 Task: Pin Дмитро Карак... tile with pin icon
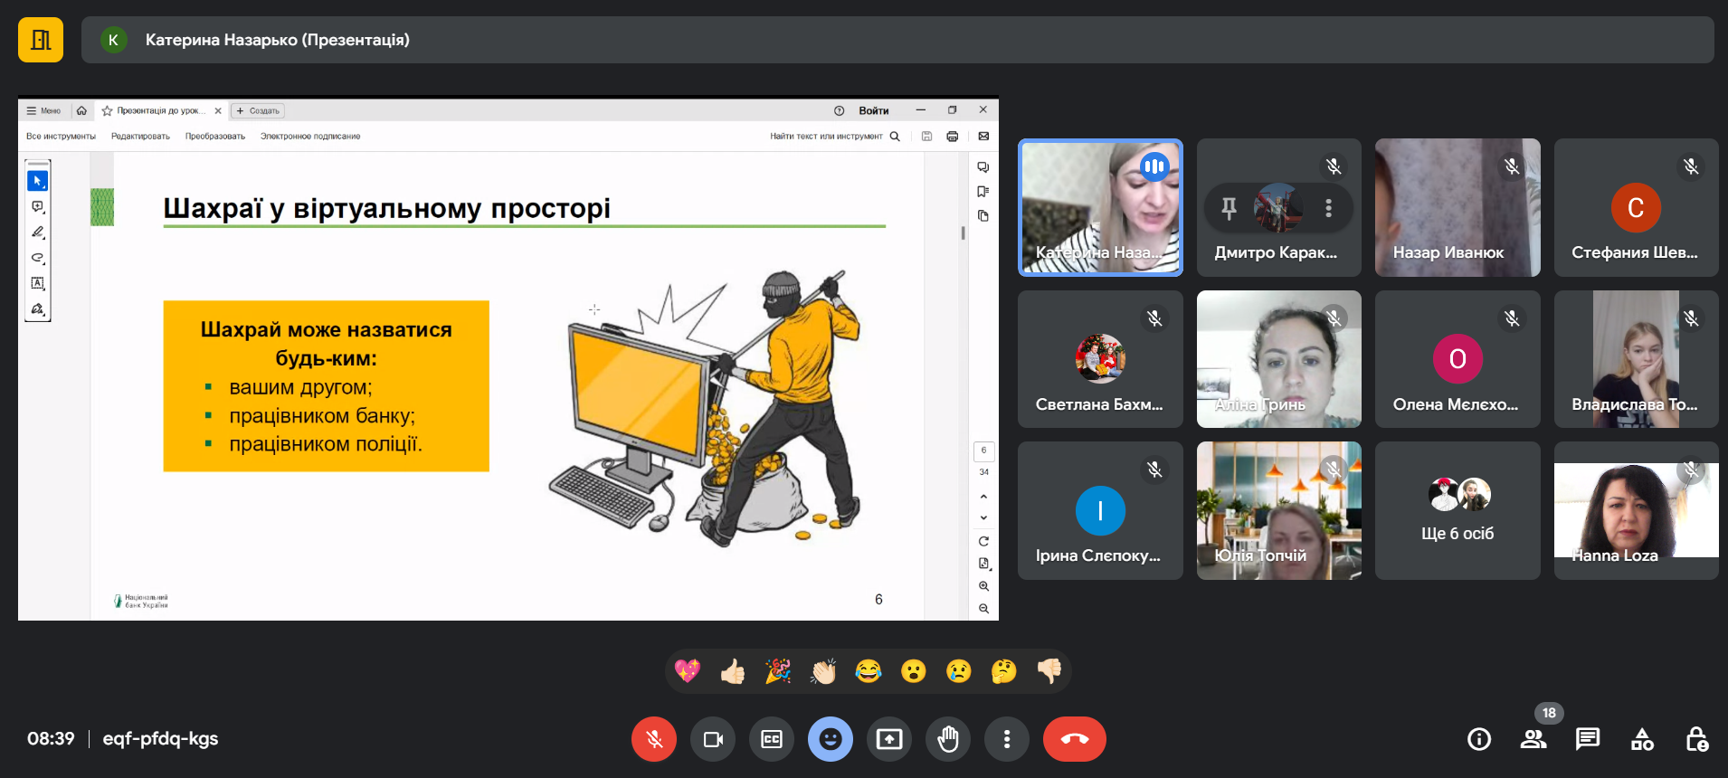pos(1229,208)
